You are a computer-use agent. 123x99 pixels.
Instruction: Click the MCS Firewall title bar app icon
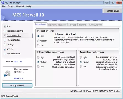pos(2,2)
